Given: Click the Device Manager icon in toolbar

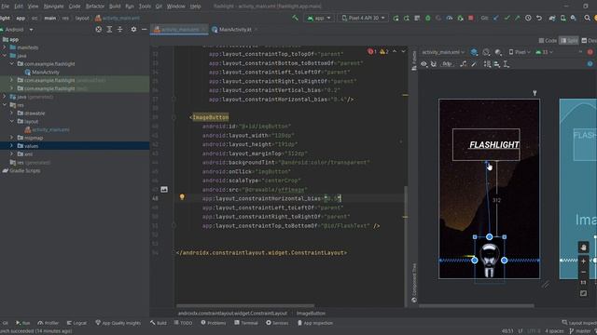Looking at the screenshot, I should tap(562, 18).
